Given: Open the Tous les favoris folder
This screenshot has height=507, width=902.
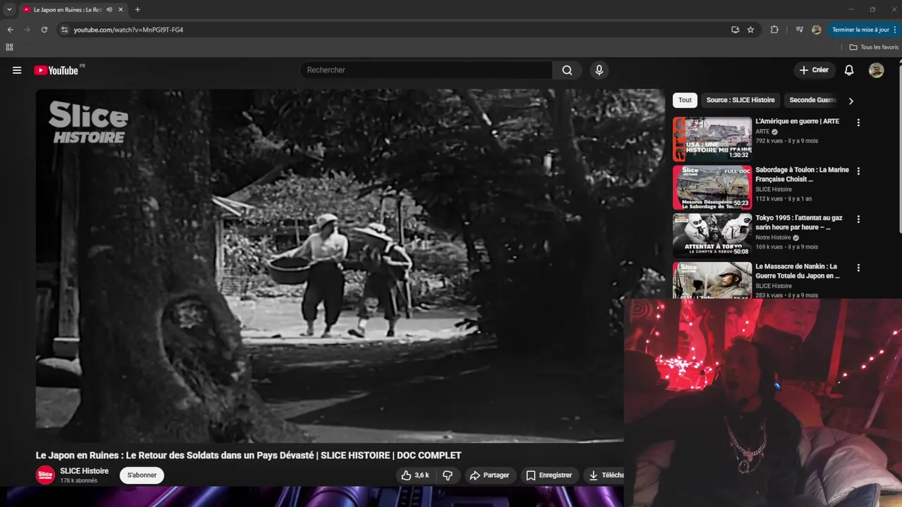Looking at the screenshot, I should coord(874,47).
